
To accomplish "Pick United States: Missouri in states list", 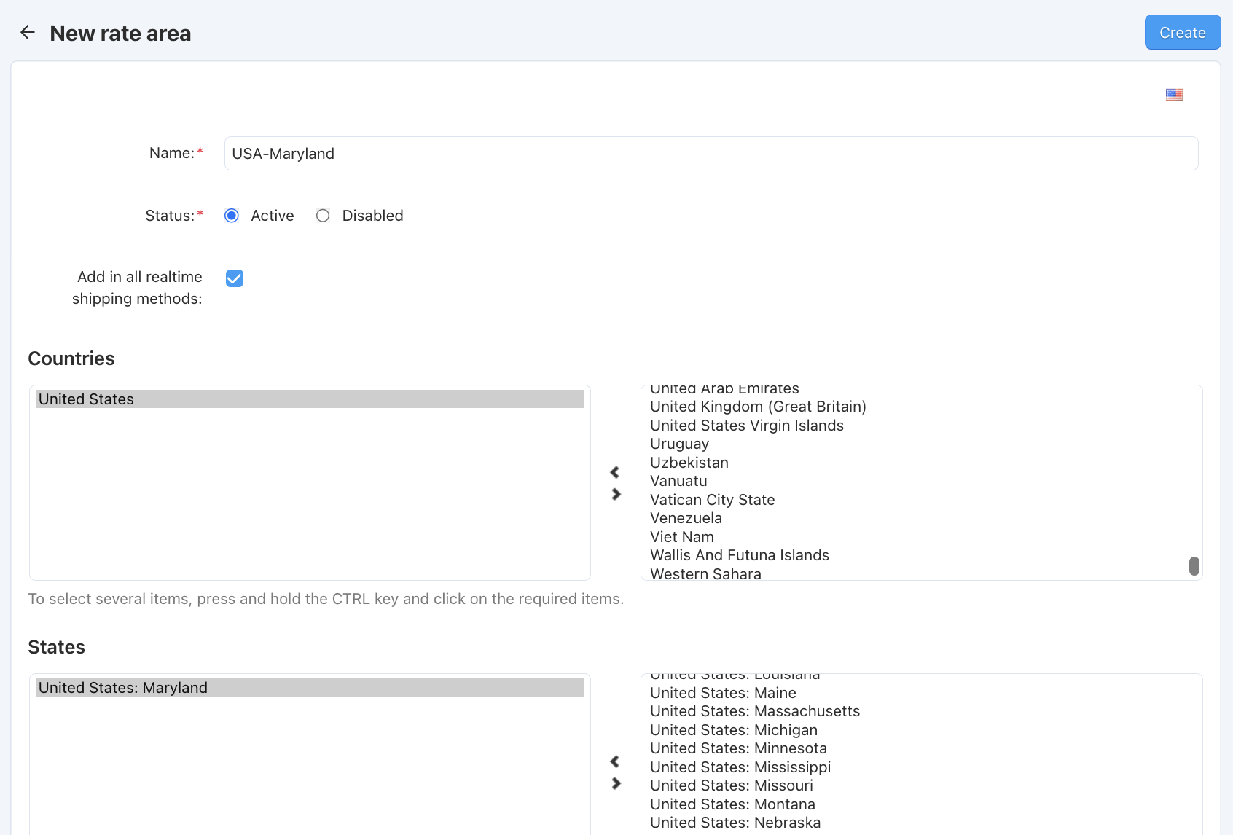I will [x=732, y=785].
